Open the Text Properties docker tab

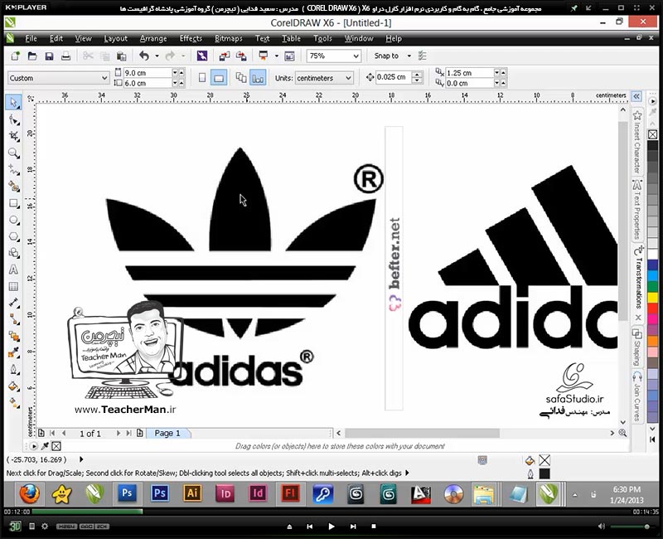click(x=637, y=209)
